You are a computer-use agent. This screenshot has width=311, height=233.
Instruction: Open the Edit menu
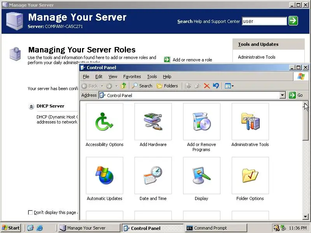(99, 77)
